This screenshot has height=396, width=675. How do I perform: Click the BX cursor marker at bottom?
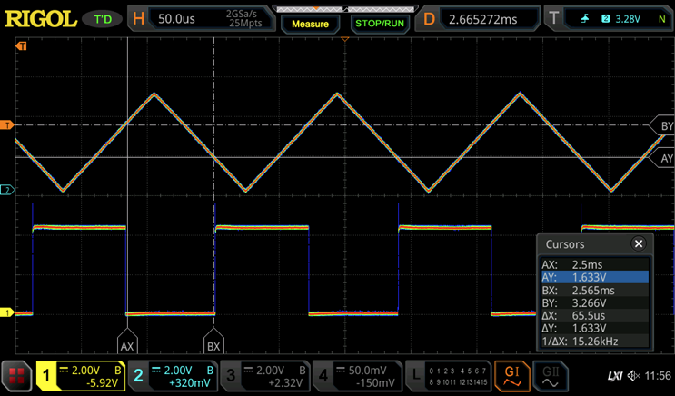213,346
